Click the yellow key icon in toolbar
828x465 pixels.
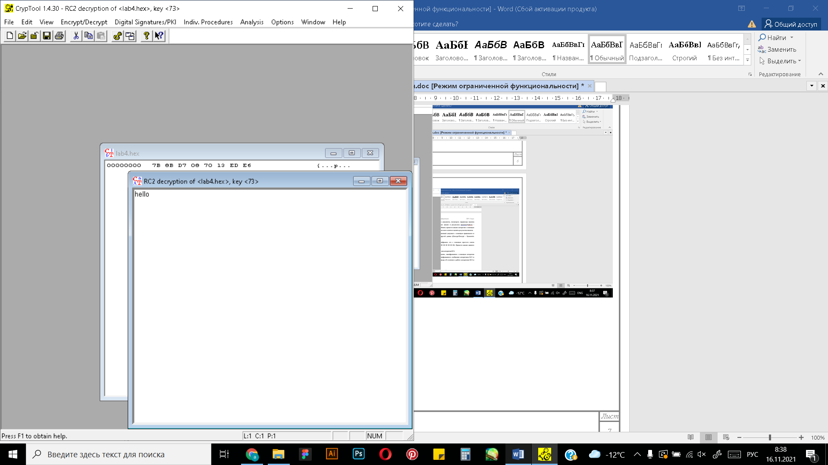click(117, 36)
